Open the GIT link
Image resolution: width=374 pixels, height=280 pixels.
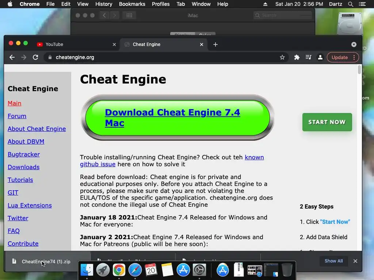tap(13, 192)
